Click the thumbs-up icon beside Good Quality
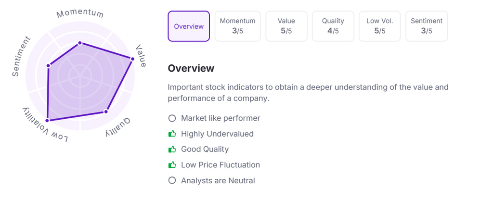The width and height of the screenshot is (493, 199). tap(172, 149)
